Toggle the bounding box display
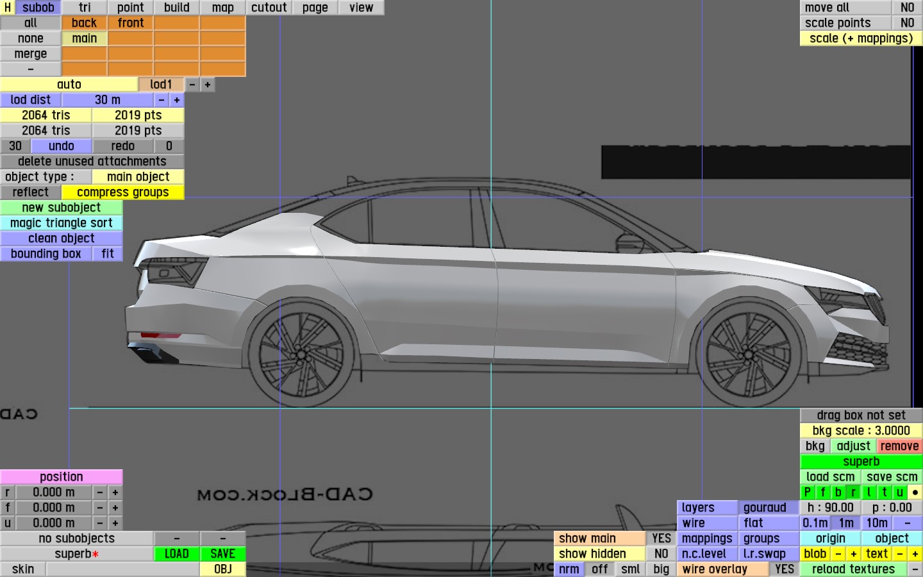923x577 pixels. (46, 254)
